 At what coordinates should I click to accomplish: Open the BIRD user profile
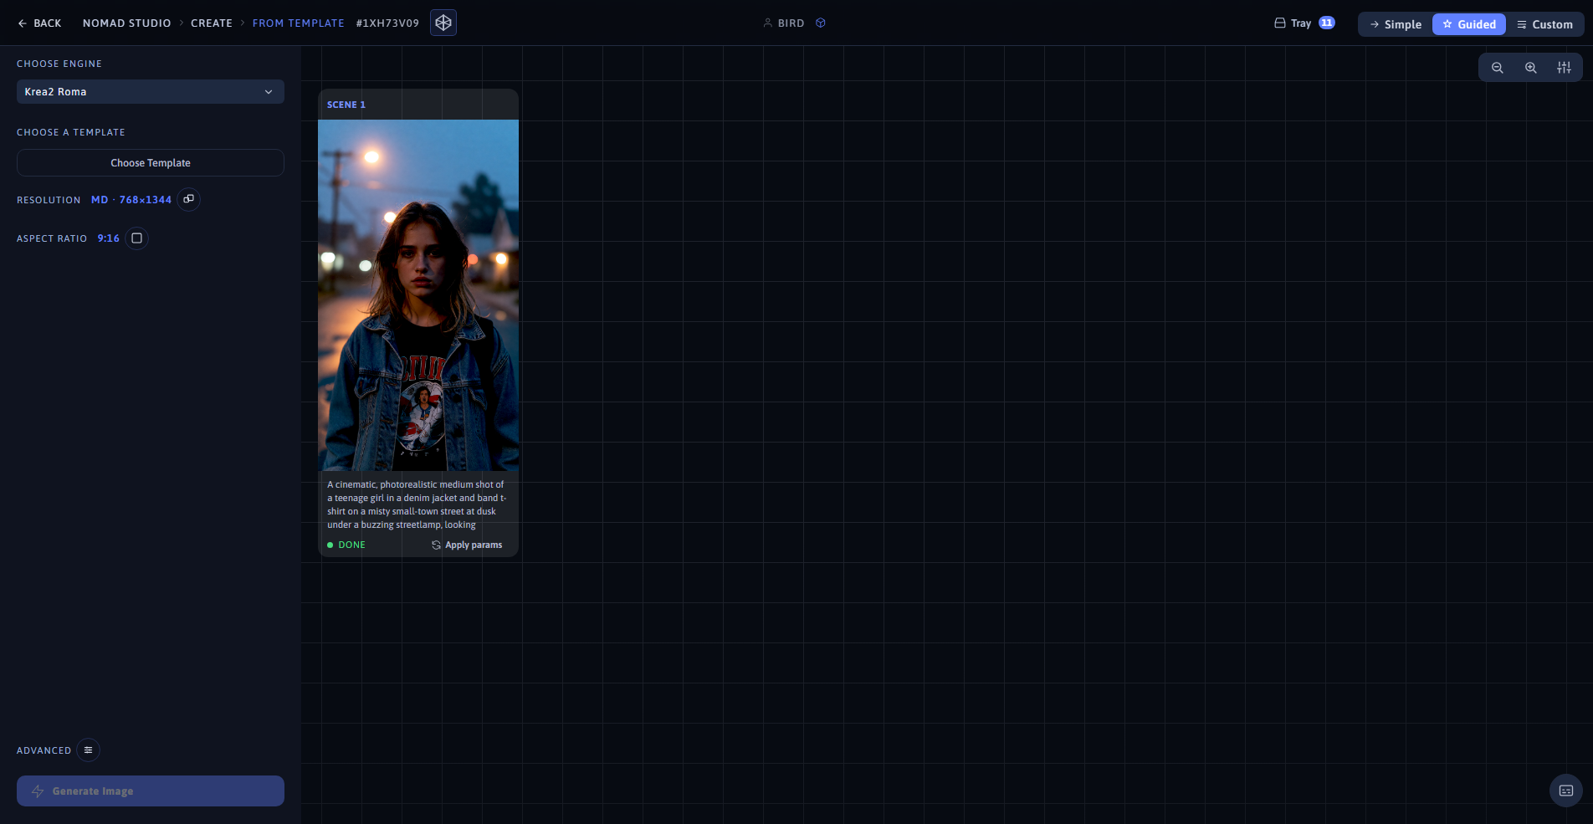click(x=784, y=23)
